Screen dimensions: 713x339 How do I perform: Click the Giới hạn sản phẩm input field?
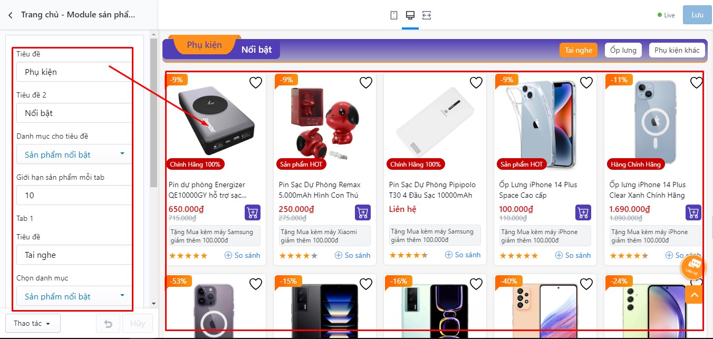74,196
